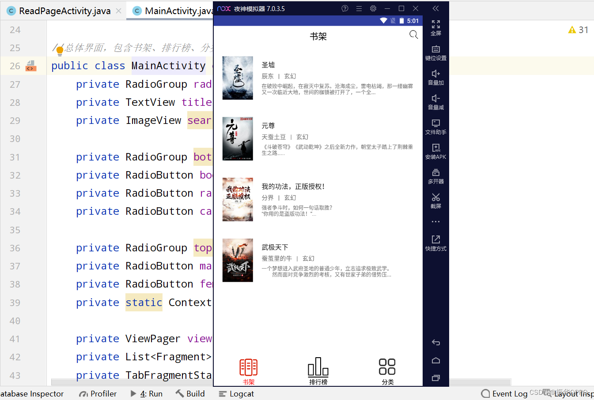Open the Database Inspector tool window
This screenshot has width=594, height=400.
pyautogui.click(x=32, y=394)
